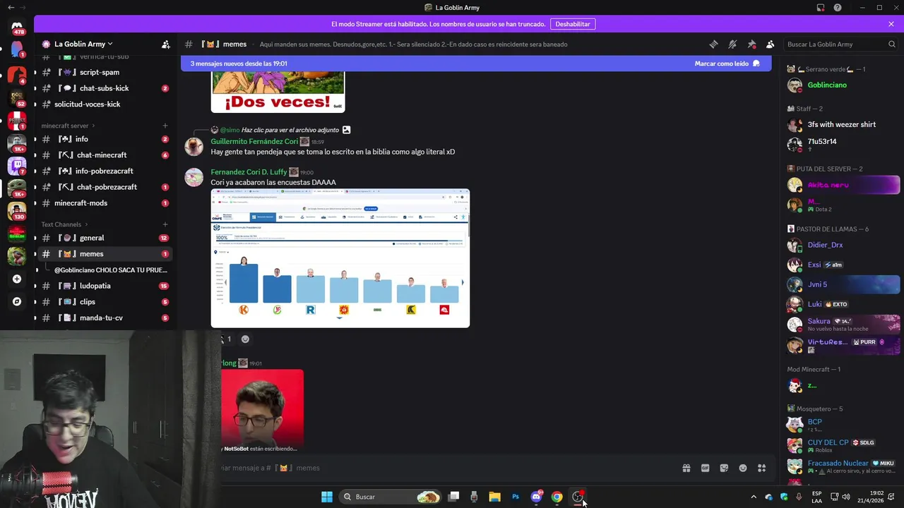This screenshot has width=904, height=508.
Task: Open Photoshop from the taskbar
Action: [516, 497]
